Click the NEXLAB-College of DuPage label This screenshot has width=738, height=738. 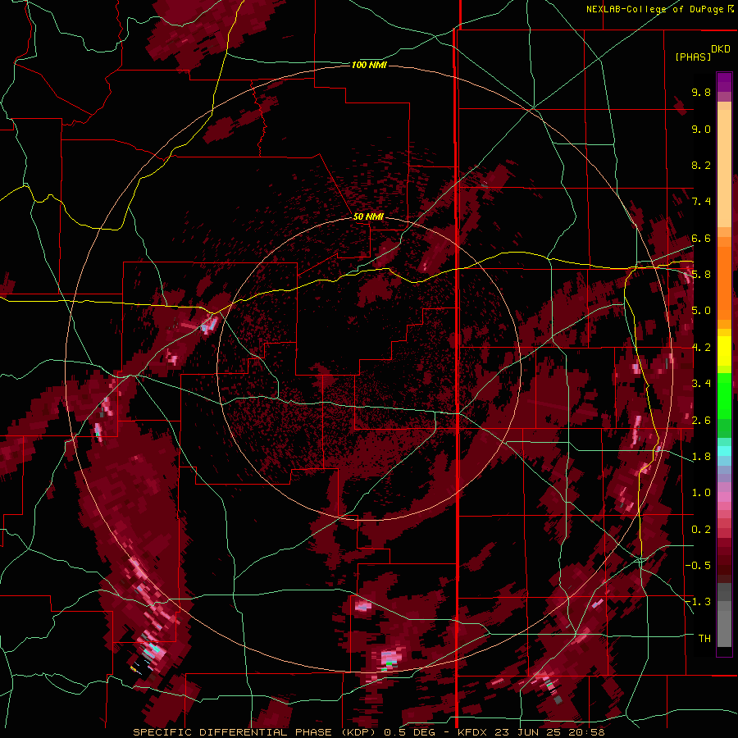(x=659, y=9)
